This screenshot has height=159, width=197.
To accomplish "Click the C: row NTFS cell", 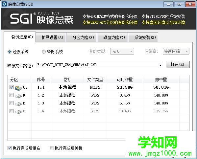I will coord(95,87).
